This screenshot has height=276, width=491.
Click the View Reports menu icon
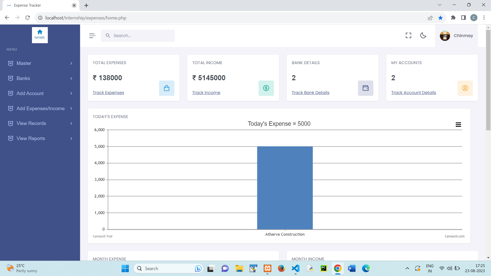point(10,139)
